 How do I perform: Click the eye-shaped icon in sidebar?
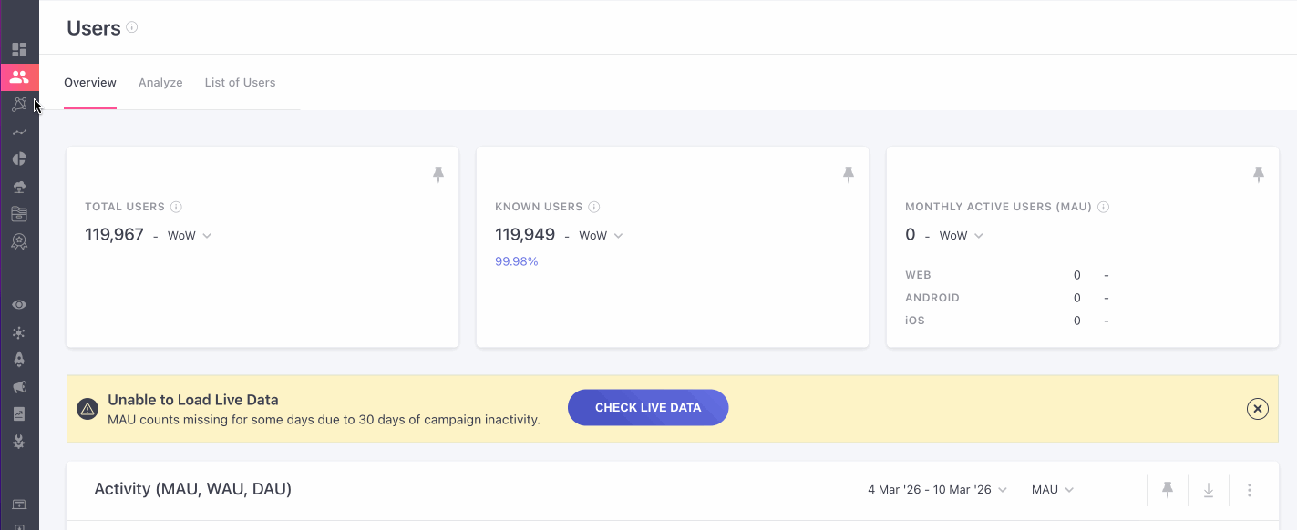(19, 304)
